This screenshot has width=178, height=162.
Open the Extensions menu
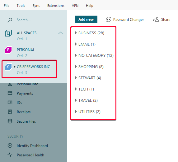click(x=56, y=6)
